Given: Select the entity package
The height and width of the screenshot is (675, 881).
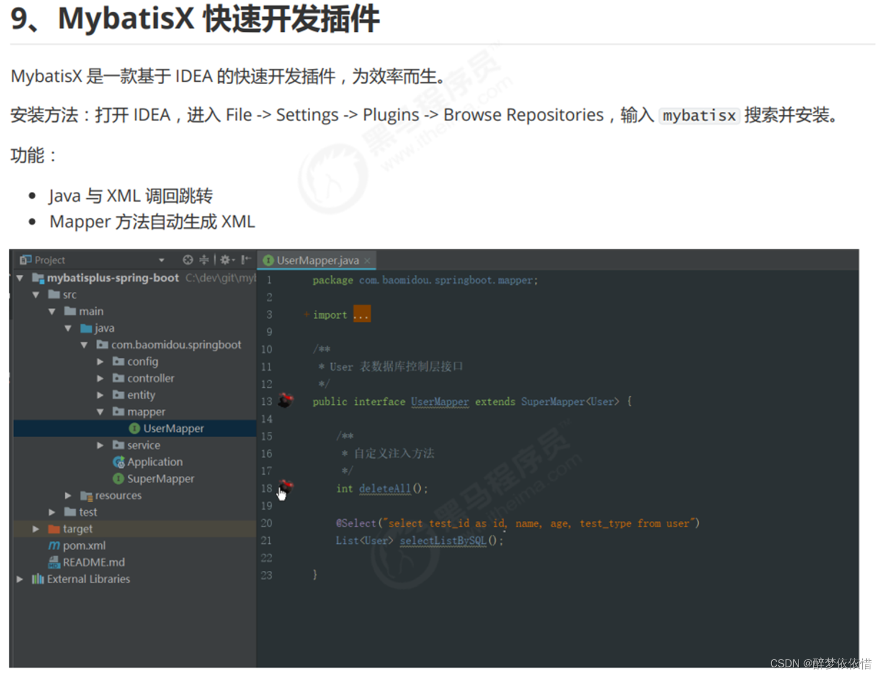Looking at the screenshot, I should (x=141, y=395).
